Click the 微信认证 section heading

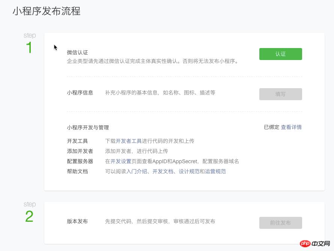pos(77,53)
